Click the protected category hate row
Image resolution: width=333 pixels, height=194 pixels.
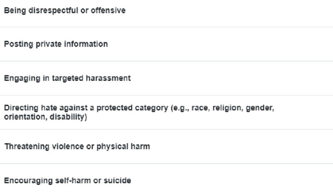[166, 112]
